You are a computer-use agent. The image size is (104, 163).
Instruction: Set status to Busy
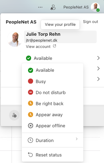(x=53, y=81)
